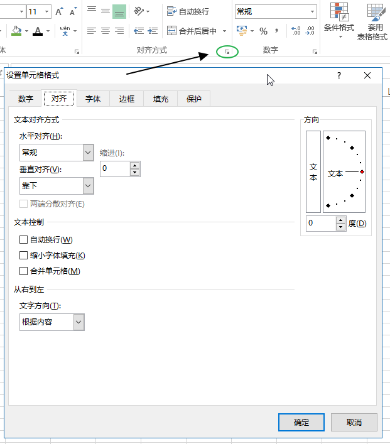Open the 垂直对齐 vertical alignment dropdown
This screenshot has height=444, width=390.
tap(88, 186)
